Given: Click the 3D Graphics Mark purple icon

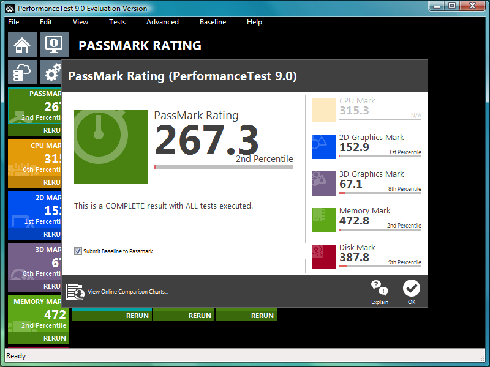Looking at the screenshot, I should [324, 183].
